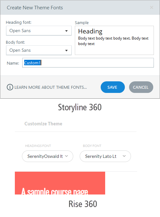Click the Save button
The width and height of the screenshot is (160, 217).
coord(113,87)
